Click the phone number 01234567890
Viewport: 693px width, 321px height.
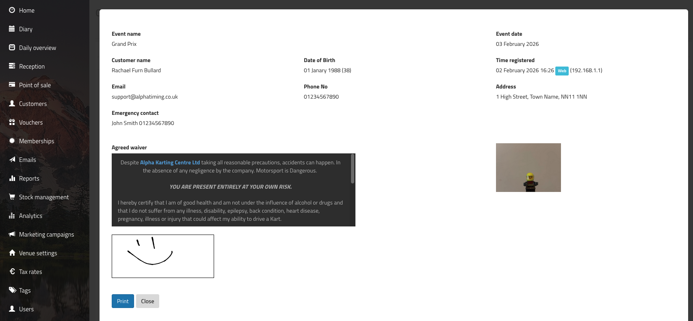pyautogui.click(x=321, y=97)
